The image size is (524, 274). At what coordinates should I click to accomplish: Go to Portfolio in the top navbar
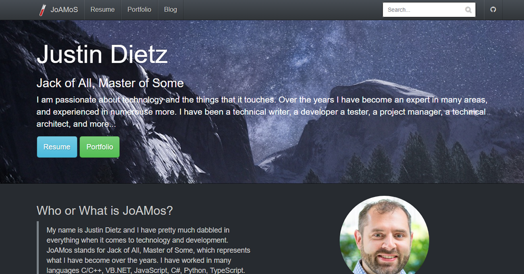tap(139, 10)
